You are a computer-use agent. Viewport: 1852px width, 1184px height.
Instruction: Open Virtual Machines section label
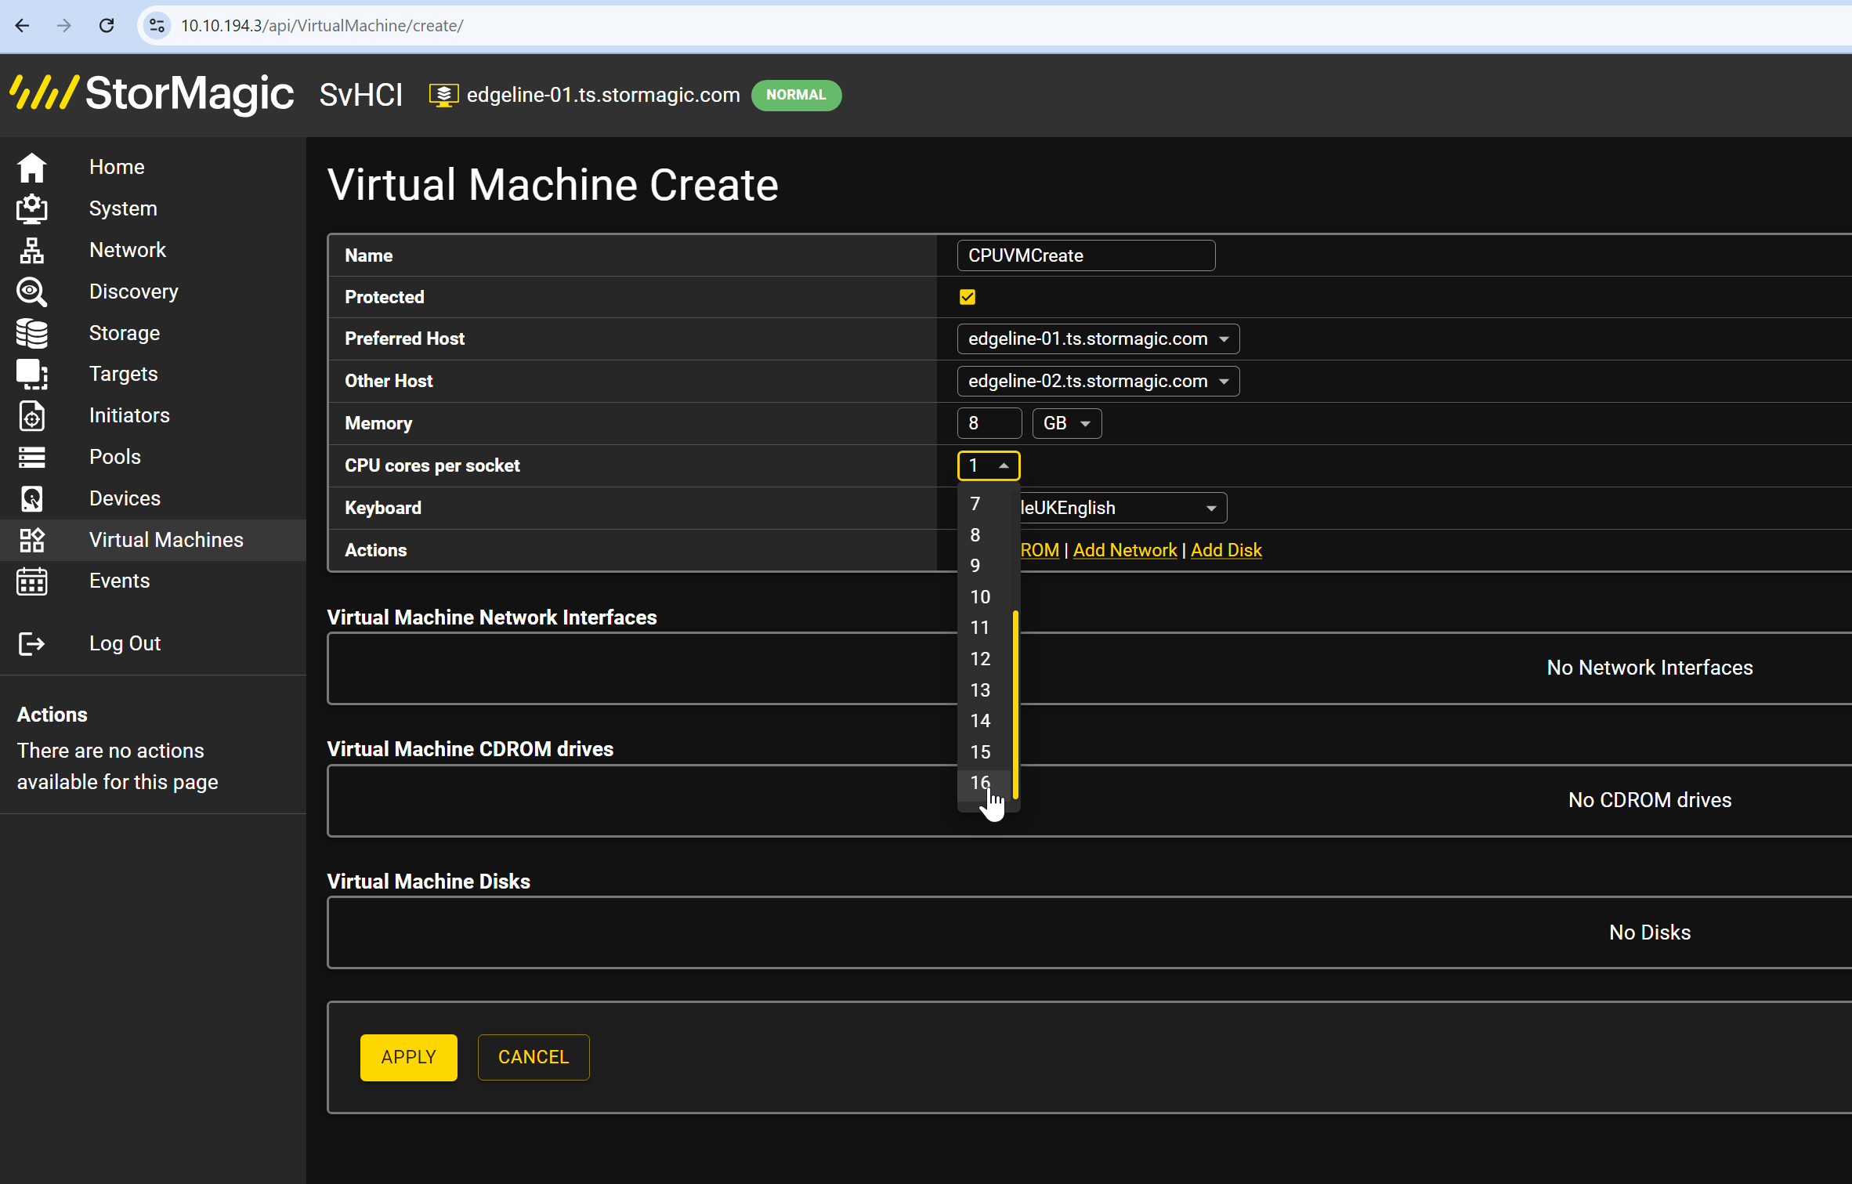pos(166,541)
